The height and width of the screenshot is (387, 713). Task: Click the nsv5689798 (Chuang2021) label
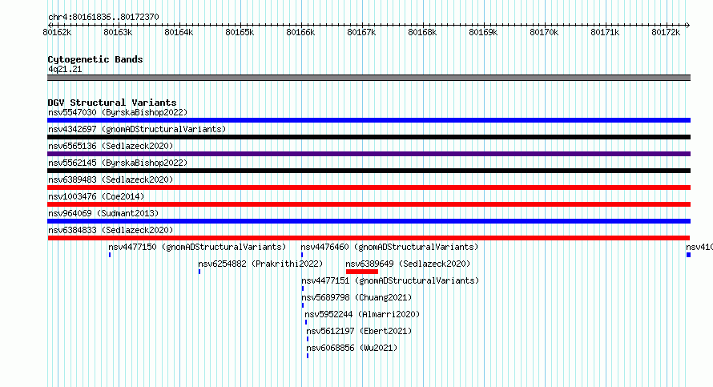(356, 297)
